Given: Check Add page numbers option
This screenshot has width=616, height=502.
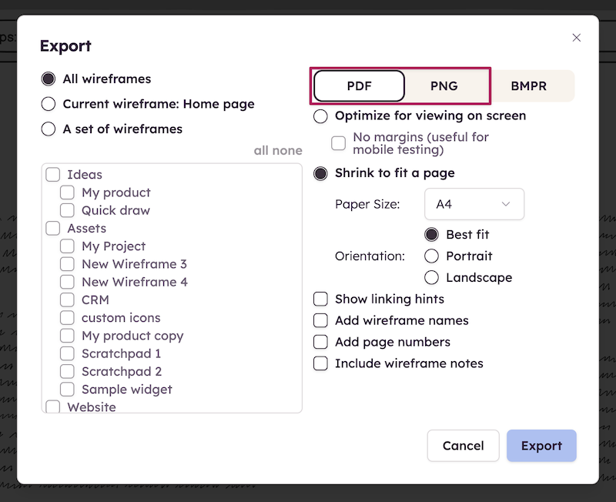Looking at the screenshot, I should tap(321, 342).
